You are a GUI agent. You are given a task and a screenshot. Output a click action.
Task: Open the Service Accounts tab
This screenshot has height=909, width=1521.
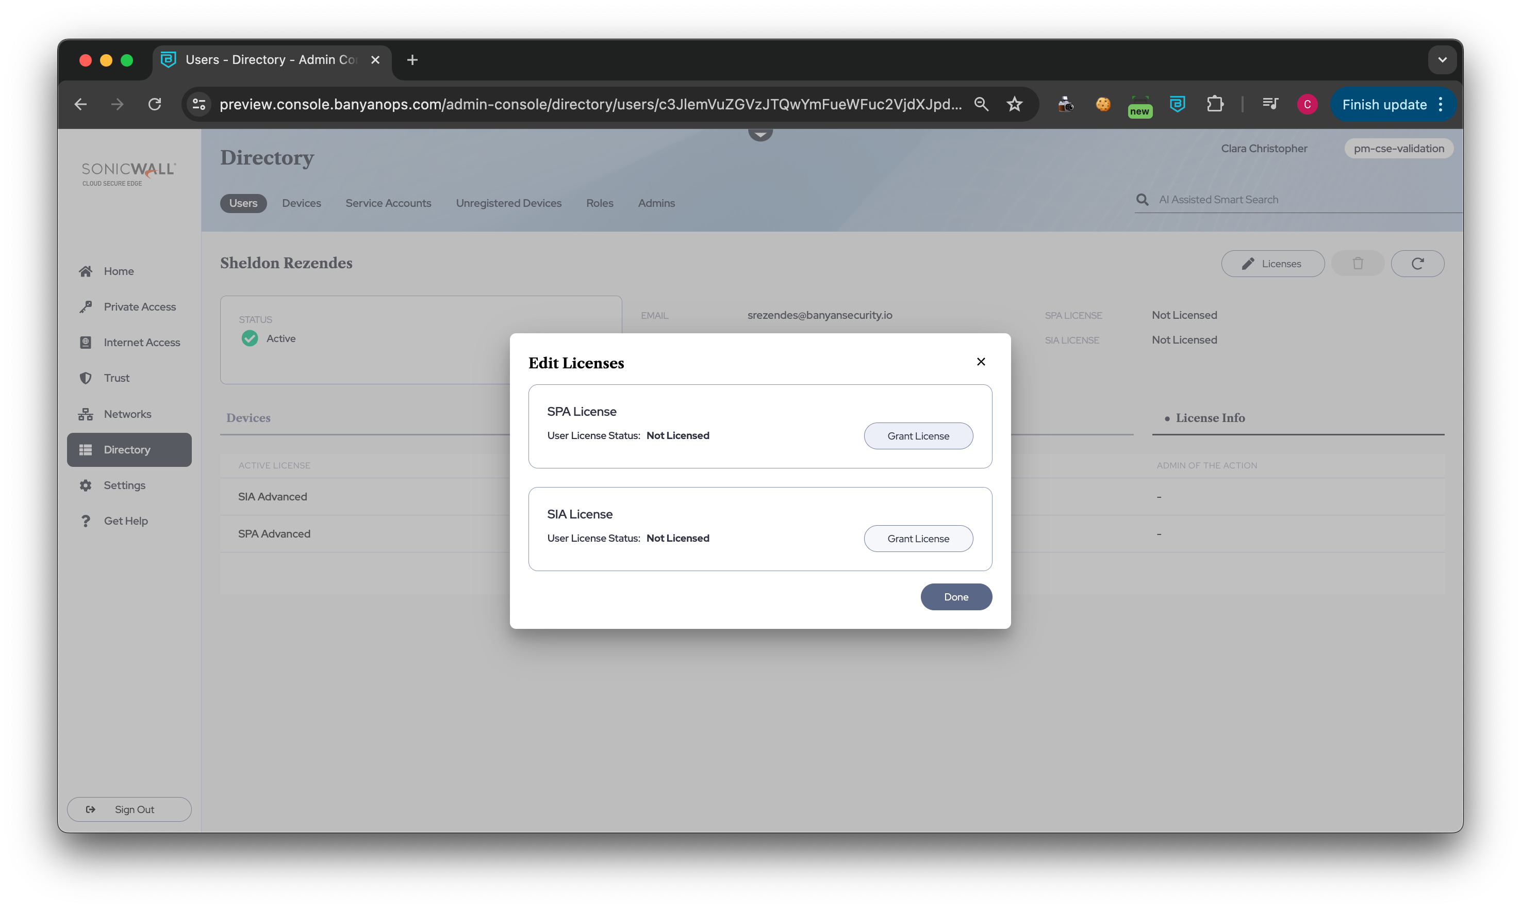(x=388, y=203)
